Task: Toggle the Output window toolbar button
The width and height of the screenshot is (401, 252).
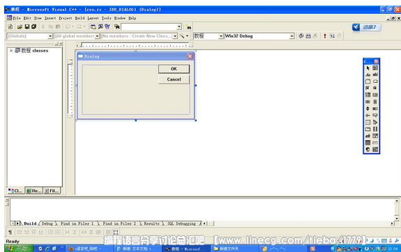Action: (x=100, y=26)
